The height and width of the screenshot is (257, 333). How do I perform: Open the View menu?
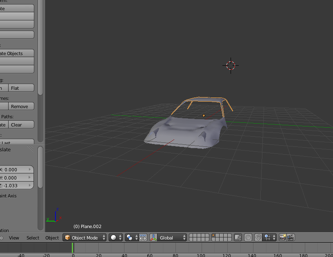(x=14, y=238)
